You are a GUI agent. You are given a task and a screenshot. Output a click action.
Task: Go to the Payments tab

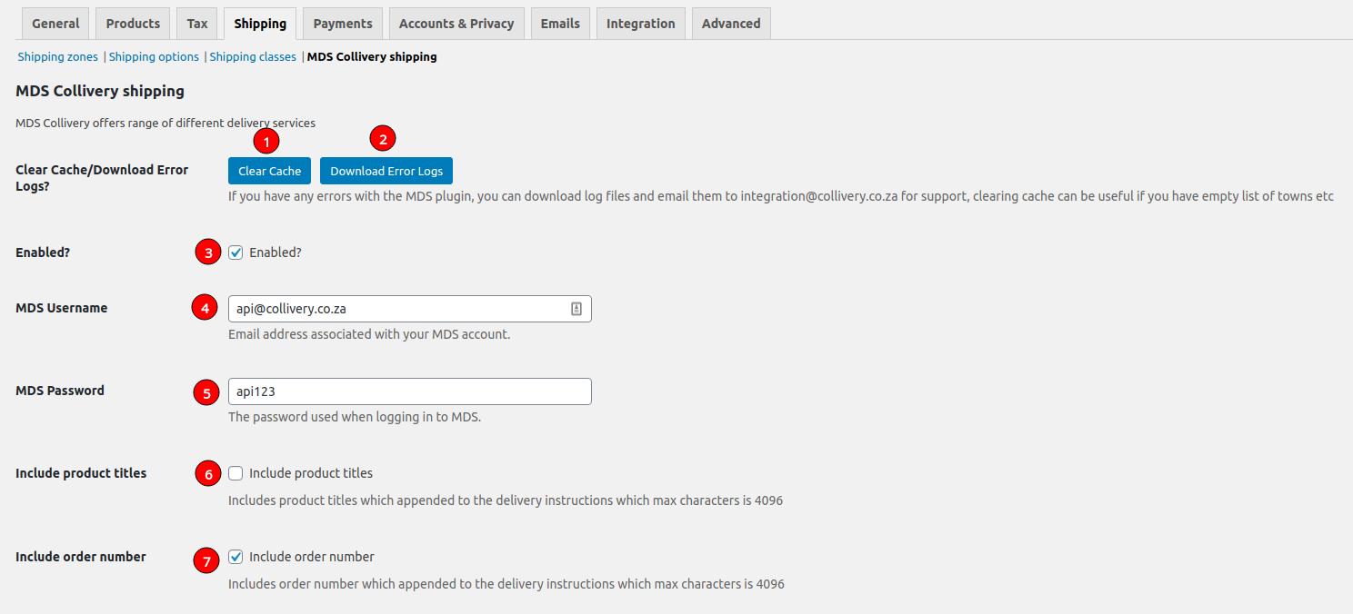click(x=343, y=24)
